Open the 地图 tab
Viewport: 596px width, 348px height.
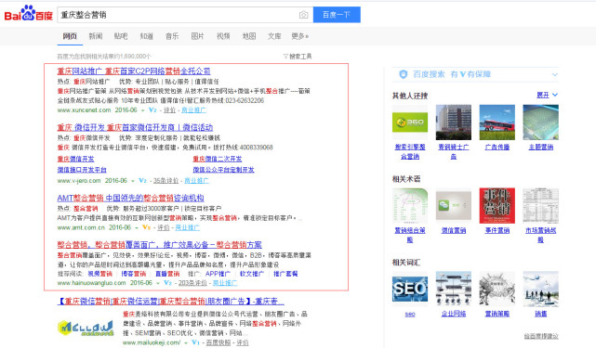pyautogui.click(x=249, y=36)
